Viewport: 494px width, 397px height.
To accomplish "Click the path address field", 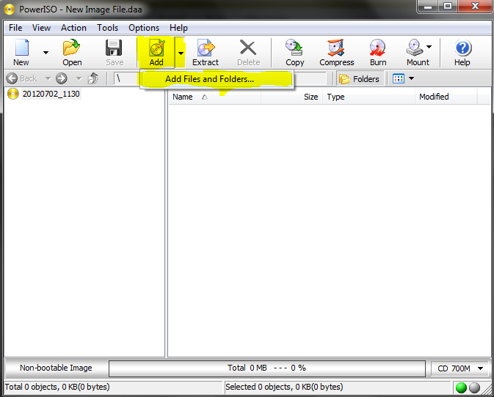I will [x=220, y=78].
